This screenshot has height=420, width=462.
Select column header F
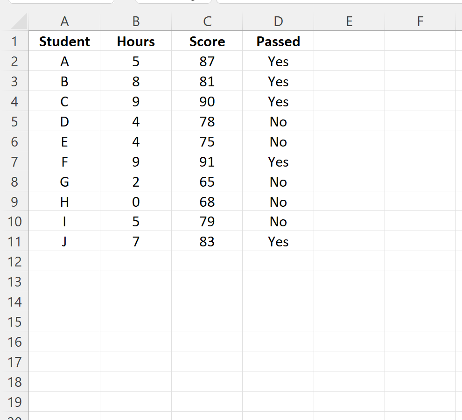(420, 21)
